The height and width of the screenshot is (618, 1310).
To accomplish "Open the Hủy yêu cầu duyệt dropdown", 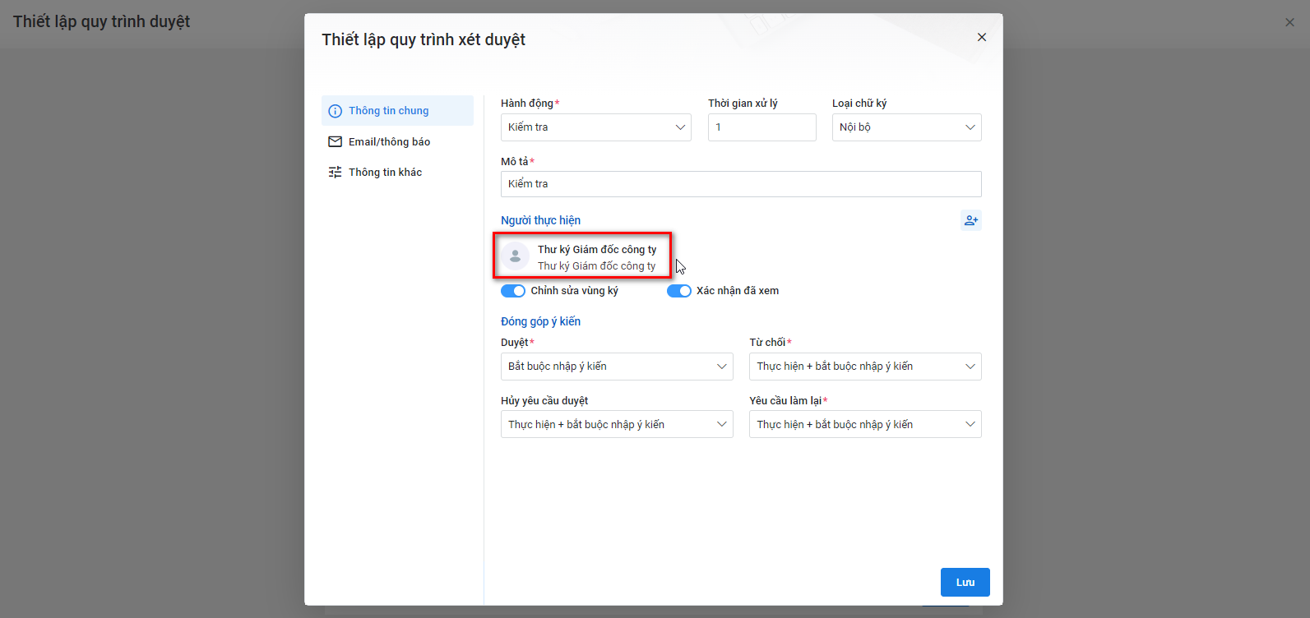I will tap(617, 424).
